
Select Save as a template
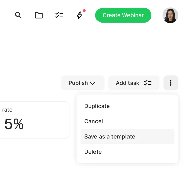click(127, 137)
